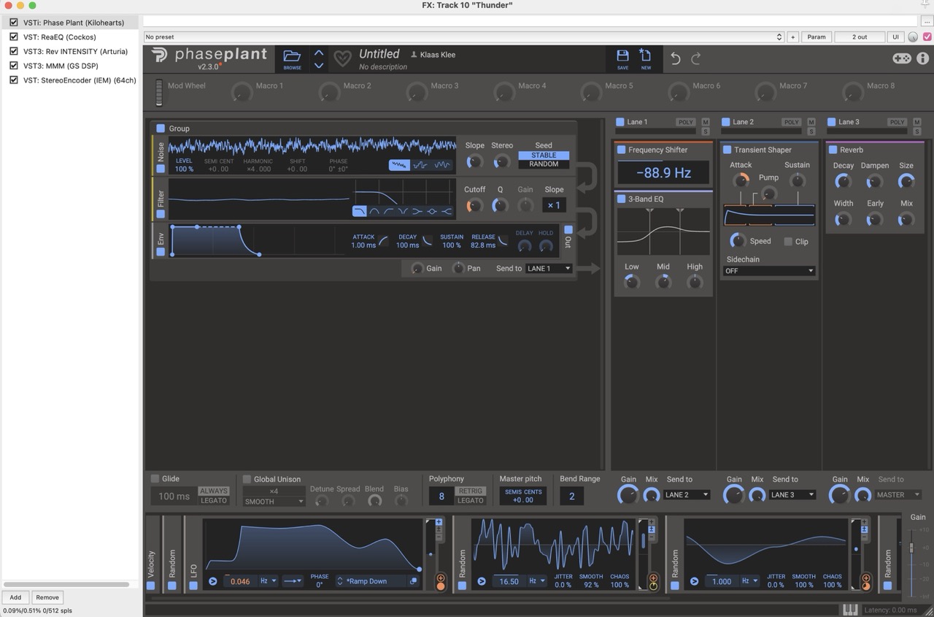Open the Phase Plant preset browser
This screenshot has height=617, width=934.
[x=292, y=58]
